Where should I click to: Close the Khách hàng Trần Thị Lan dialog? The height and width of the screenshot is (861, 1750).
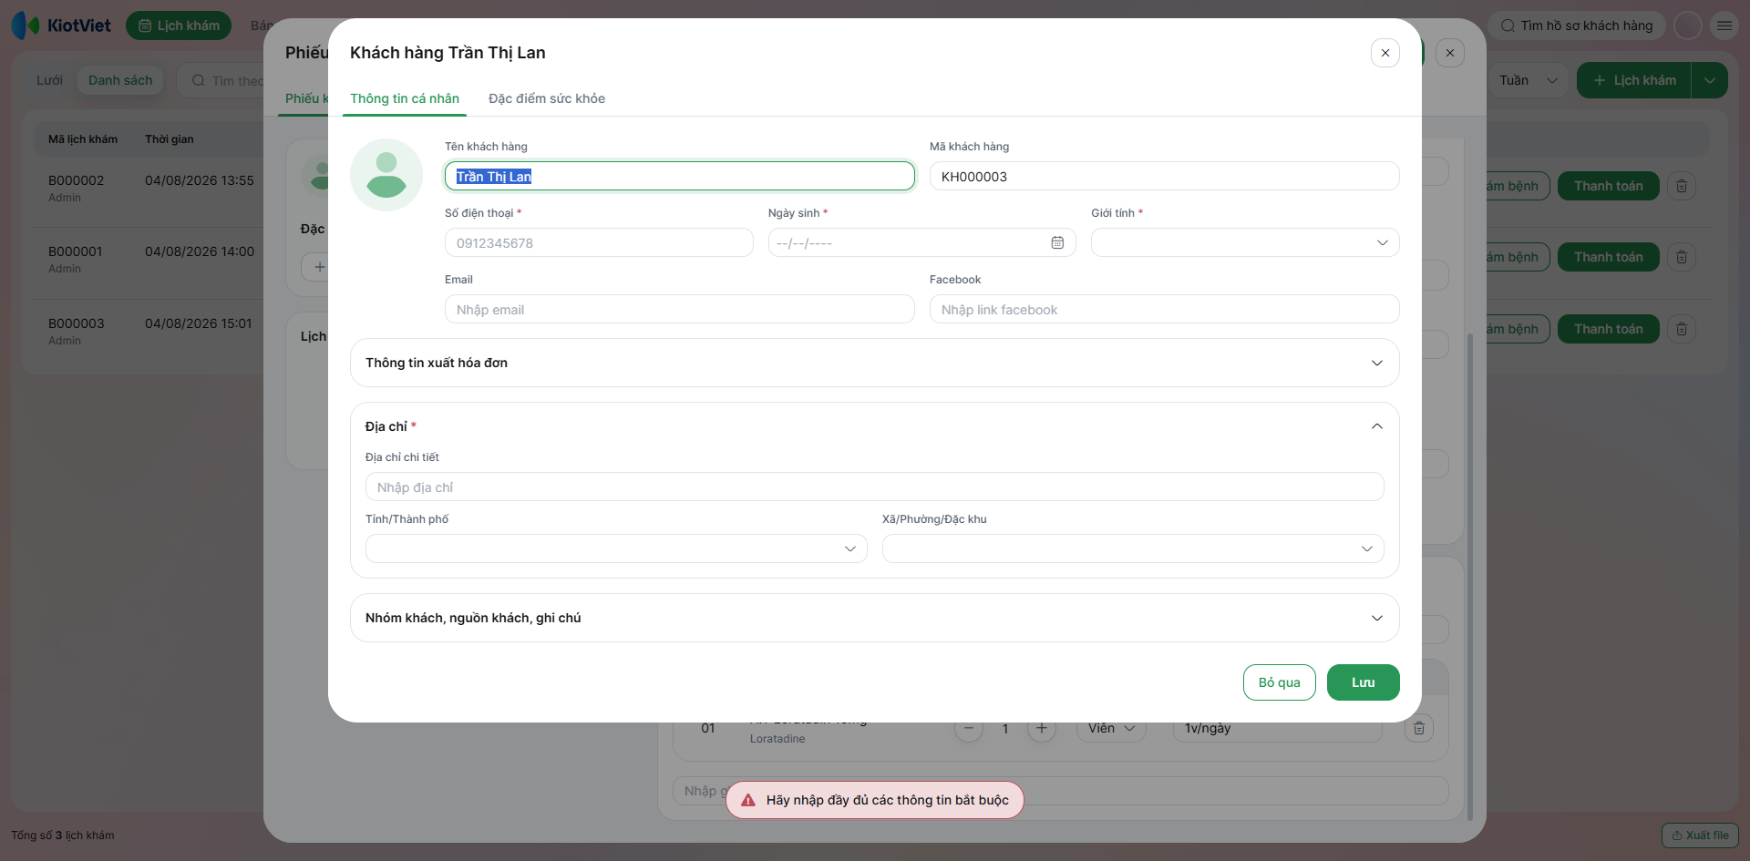(x=1385, y=53)
